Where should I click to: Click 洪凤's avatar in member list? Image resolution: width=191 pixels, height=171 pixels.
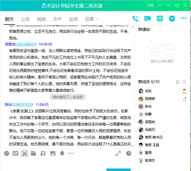click(141, 91)
